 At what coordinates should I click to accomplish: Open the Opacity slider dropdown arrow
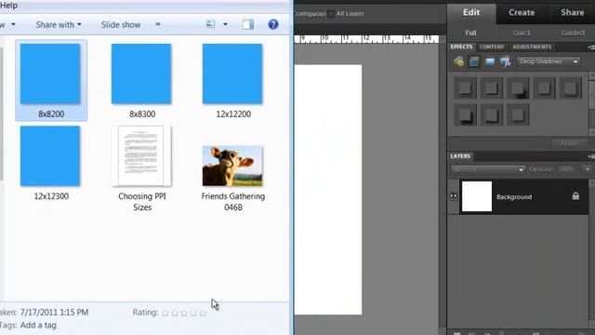[588, 169]
